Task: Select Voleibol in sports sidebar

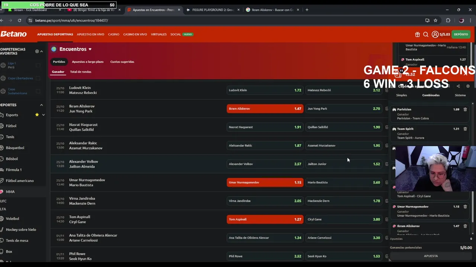Action: [12, 219]
